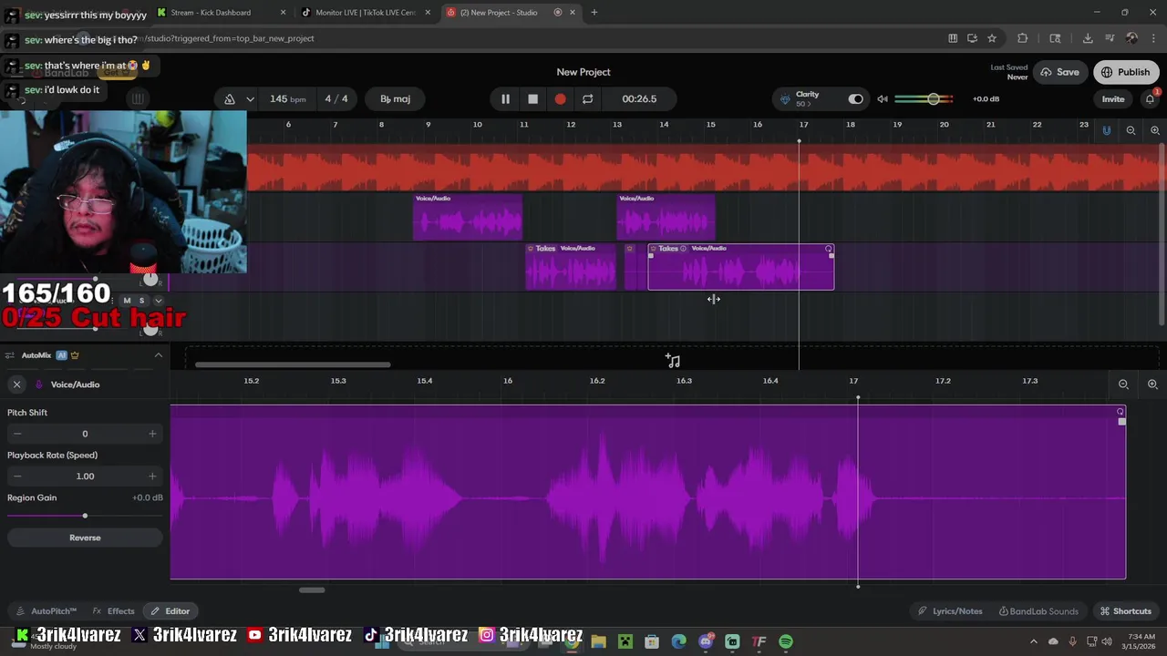The width and height of the screenshot is (1167, 656).
Task: Open the 4 / 4 time signature selector
Action: [336, 98]
